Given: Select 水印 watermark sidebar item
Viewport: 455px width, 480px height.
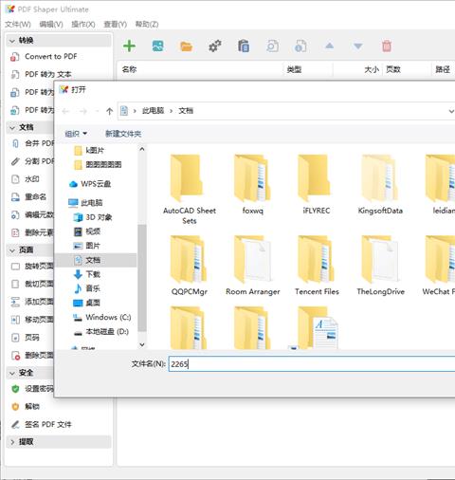Looking at the screenshot, I should (x=32, y=179).
